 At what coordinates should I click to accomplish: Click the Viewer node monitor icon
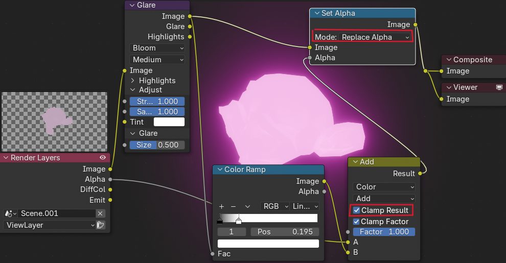(x=499, y=87)
